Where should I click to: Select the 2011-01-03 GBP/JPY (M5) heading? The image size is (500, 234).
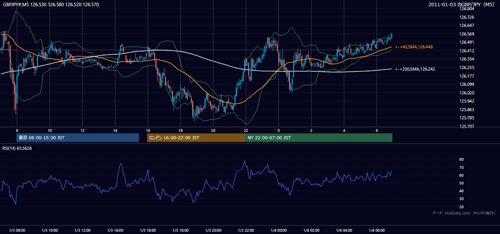tap(462, 4)
